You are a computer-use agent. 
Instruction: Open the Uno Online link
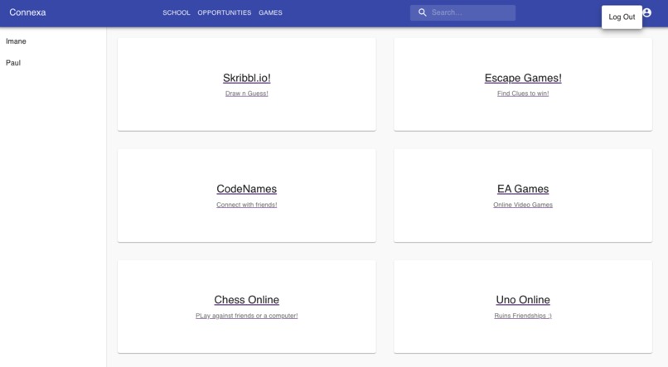523,300
